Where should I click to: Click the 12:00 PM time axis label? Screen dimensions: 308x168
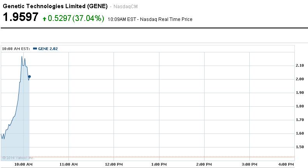tap(114, 165)
